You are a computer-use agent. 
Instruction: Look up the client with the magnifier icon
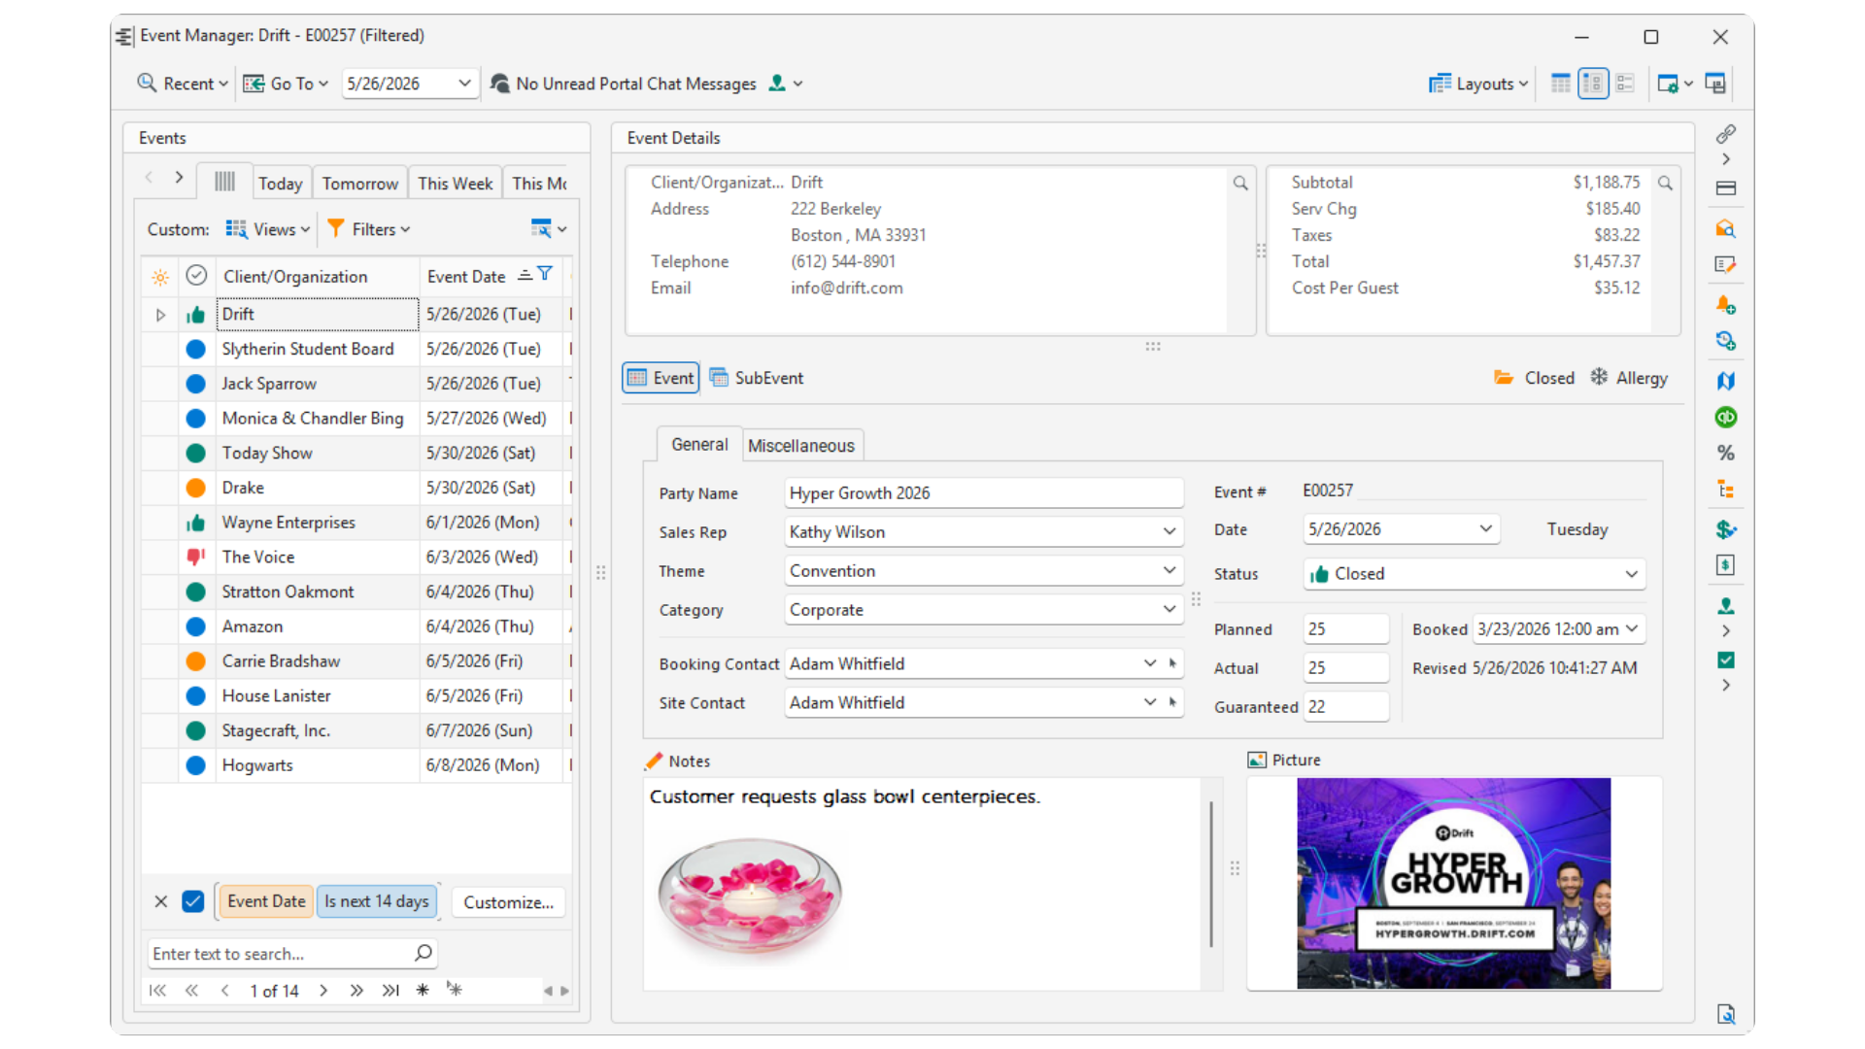click(1240, 183)
